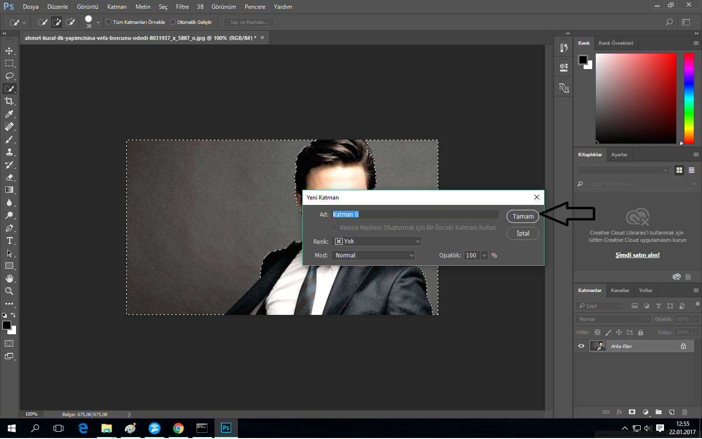Open the Renk dropdown showing Yok
Screen dimensions: 702x439
(376, 241)
